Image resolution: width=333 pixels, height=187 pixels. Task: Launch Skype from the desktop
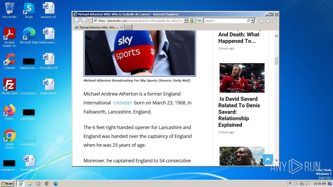pyautogui.click(x=29, y=10)
